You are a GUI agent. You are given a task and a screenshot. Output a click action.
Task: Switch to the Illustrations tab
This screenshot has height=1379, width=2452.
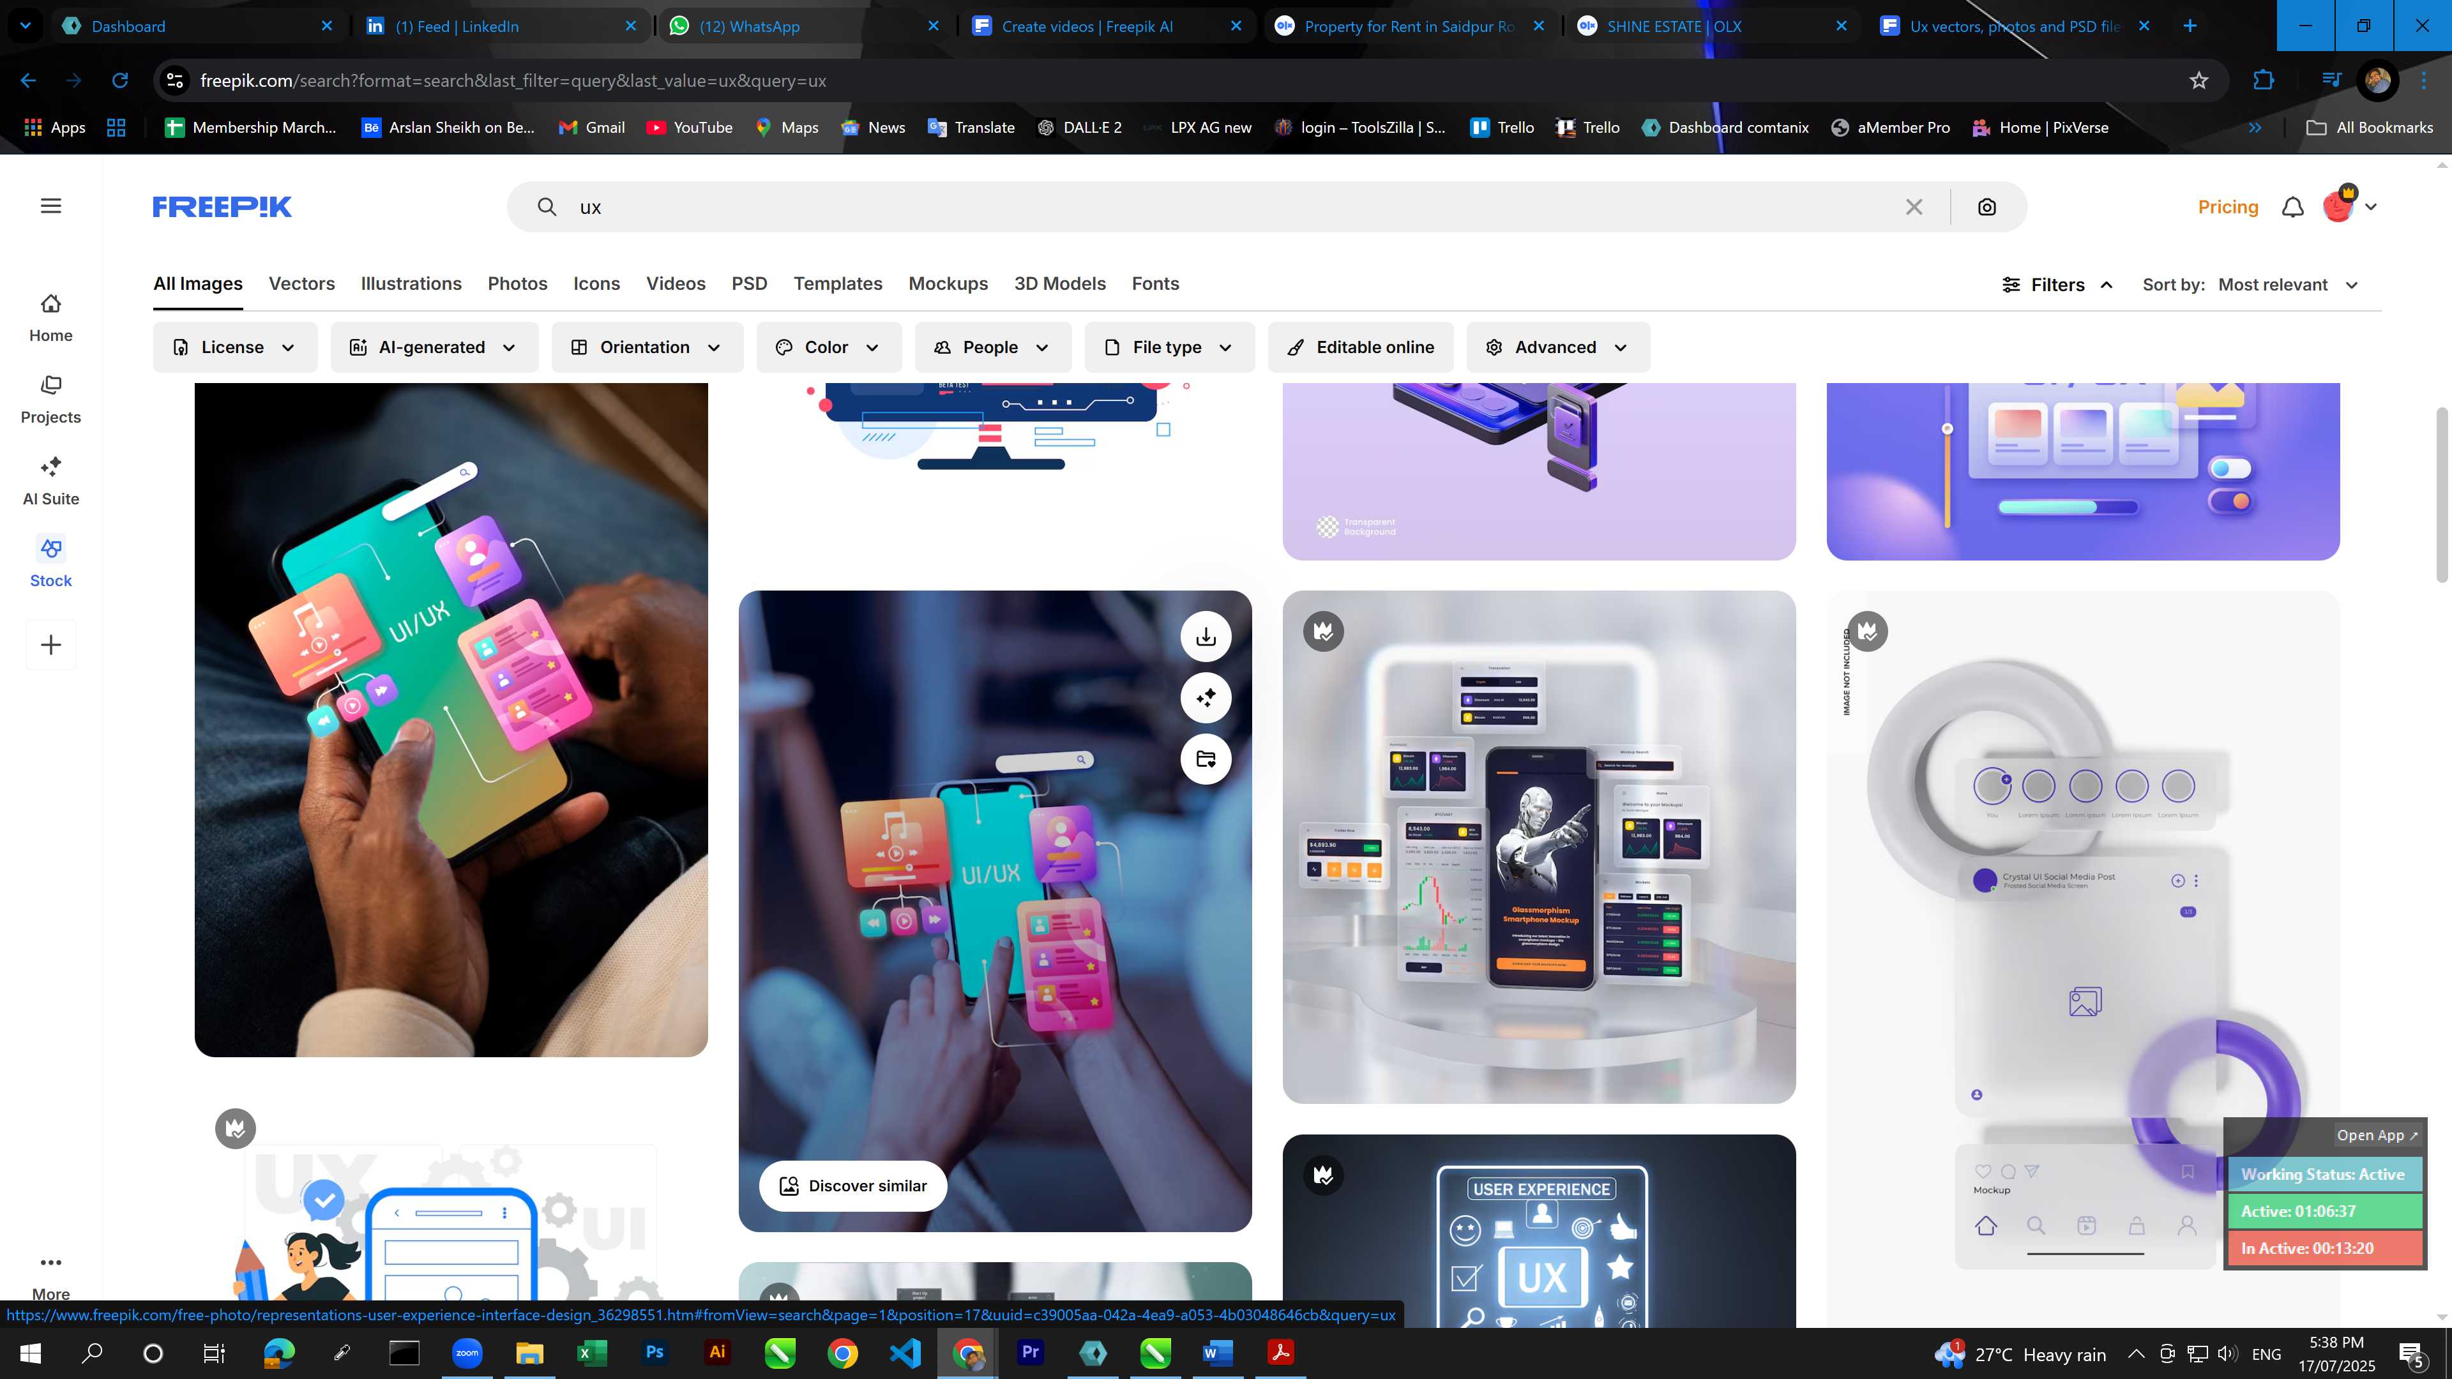(411, 283)
